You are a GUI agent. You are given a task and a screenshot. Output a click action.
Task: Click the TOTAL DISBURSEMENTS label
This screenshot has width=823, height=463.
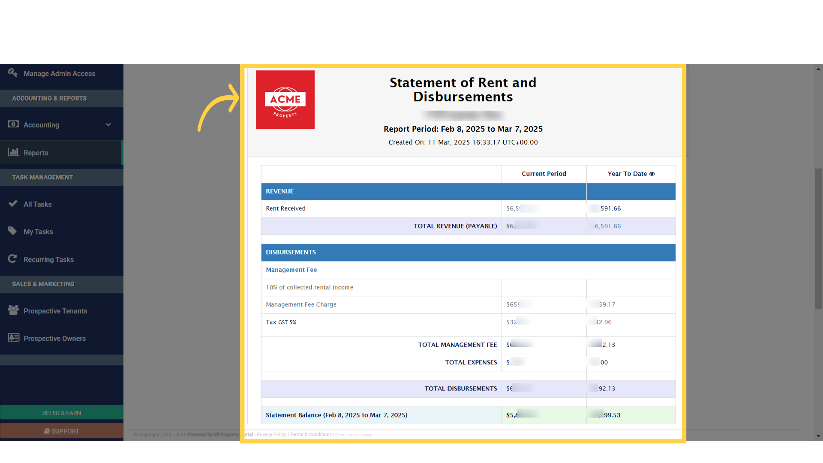coord(461,388)
